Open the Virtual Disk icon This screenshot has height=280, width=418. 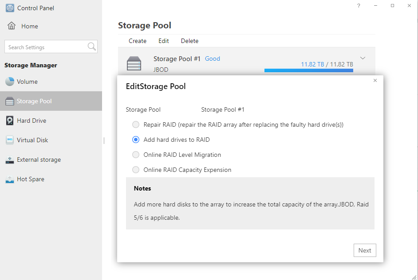(x=10, y=140)
